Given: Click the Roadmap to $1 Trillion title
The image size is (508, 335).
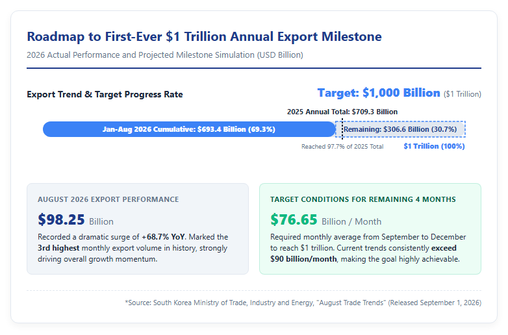Looking at the screenshot, I should coord(204,36).
